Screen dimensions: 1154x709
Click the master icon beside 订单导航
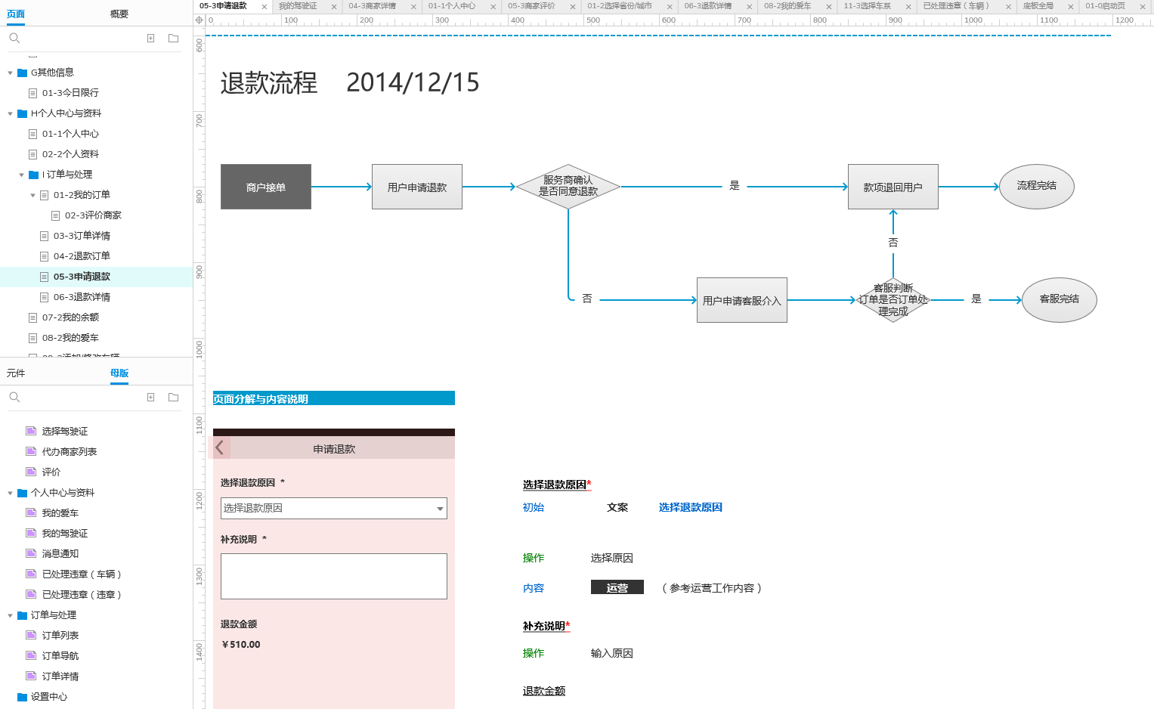[x=31, y=655]
